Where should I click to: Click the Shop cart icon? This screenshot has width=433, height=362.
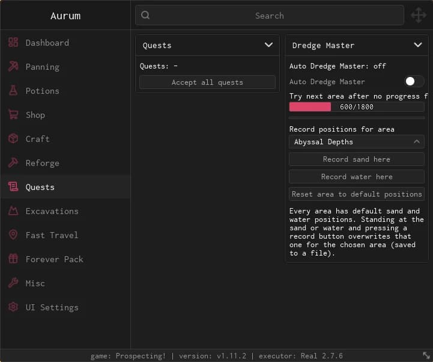click(x=13, y=114)
